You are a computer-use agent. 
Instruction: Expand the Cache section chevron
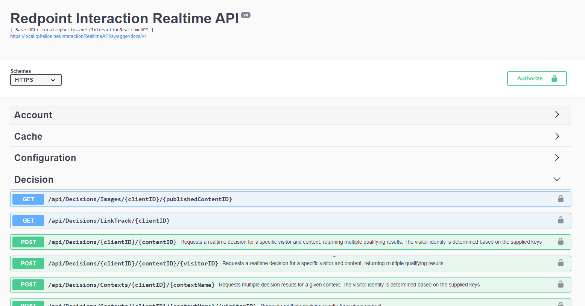(557, 136)
